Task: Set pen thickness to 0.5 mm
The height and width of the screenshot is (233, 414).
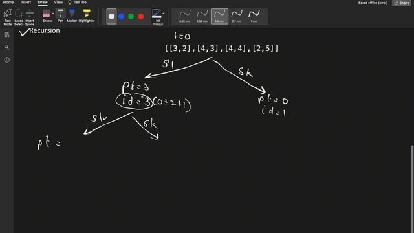Action: (219, 16)
